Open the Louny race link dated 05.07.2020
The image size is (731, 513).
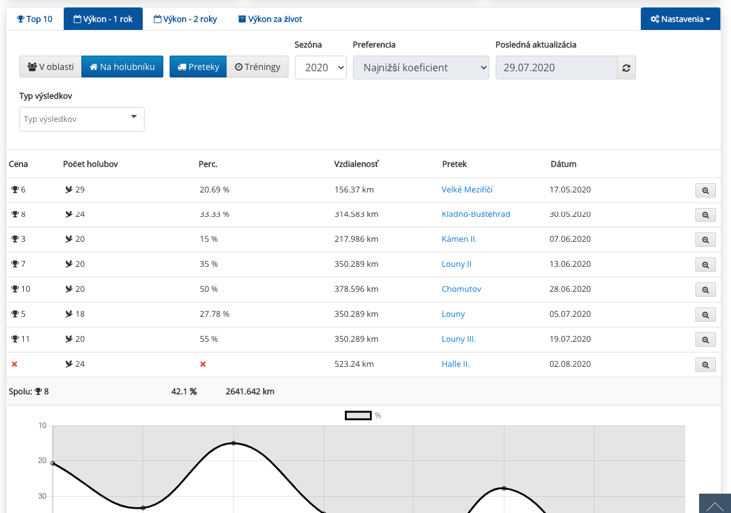tap(453, 314)
